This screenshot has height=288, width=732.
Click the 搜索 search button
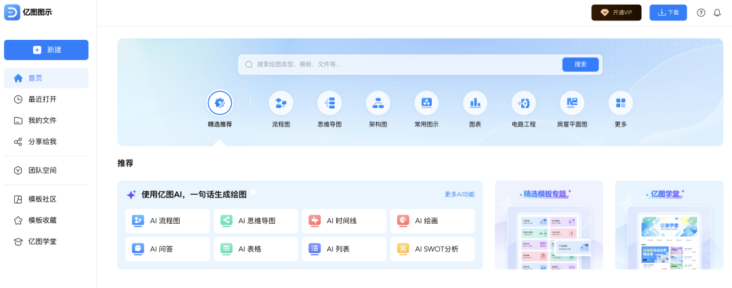click(580, 65)
